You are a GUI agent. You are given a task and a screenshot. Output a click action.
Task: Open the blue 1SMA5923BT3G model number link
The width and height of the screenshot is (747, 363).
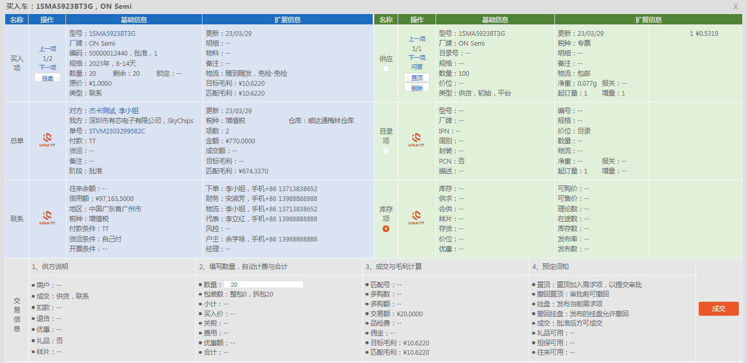112,34
